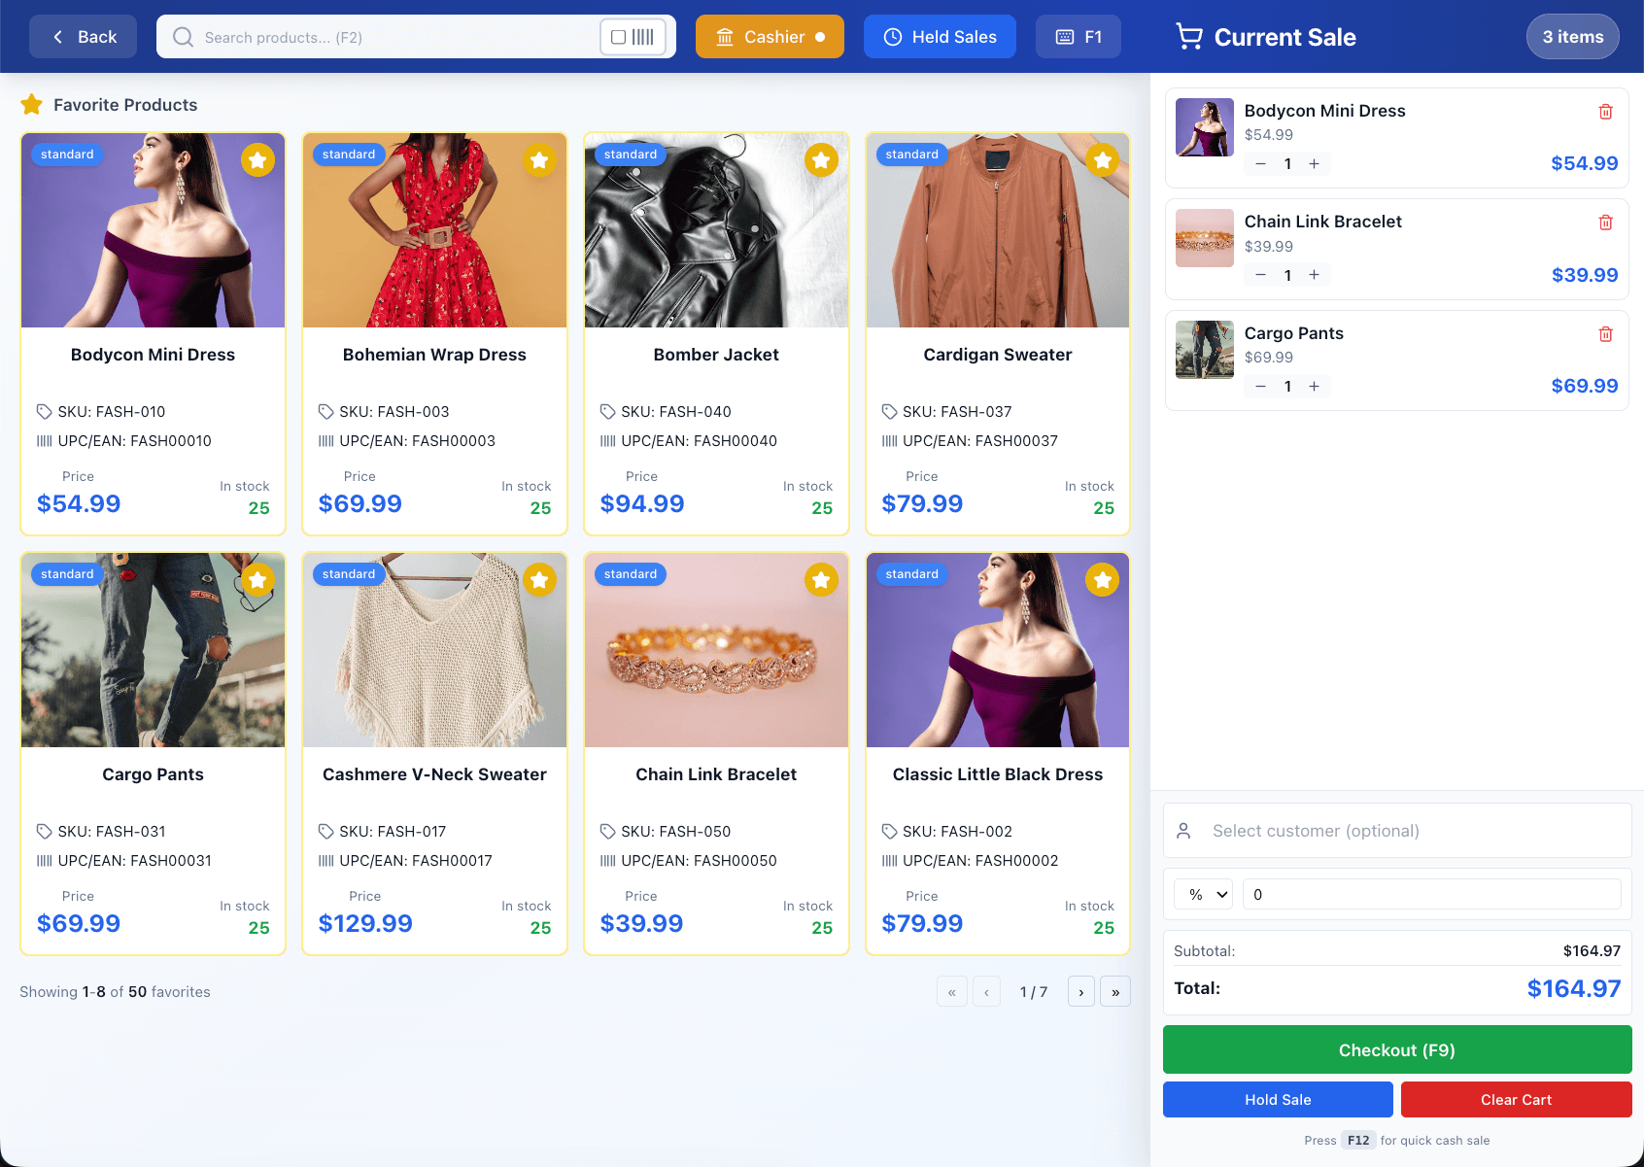This screenshot has height=1167, width=1644.
Task: Switch to the Held Sales view
Action: pyautogui.click(x=939, y=36)
